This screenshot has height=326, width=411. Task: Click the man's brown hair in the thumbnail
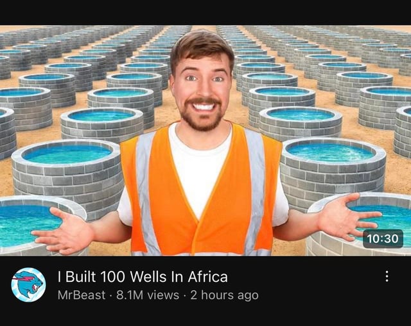tap(201, 47)
